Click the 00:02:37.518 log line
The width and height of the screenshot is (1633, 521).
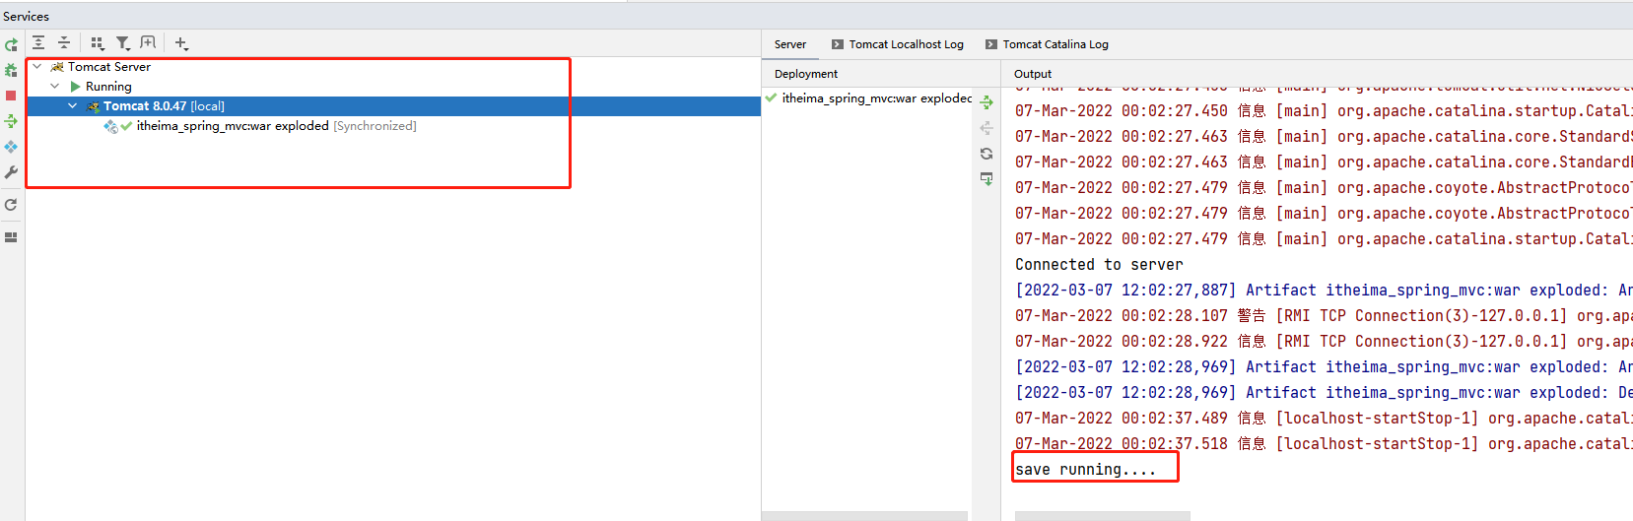(1324, 444)
